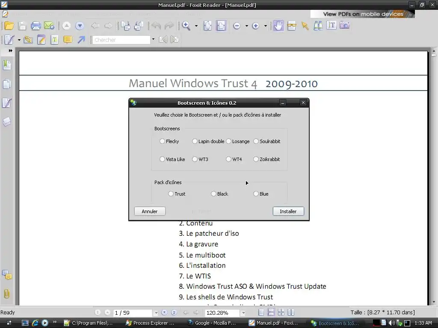438x328 pixels.
Task: Open the binoculars Find tool
Action: pos(318,26)
